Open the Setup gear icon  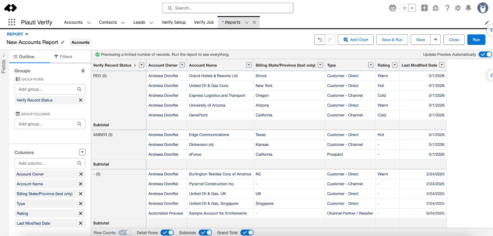(x=458, y=8)
